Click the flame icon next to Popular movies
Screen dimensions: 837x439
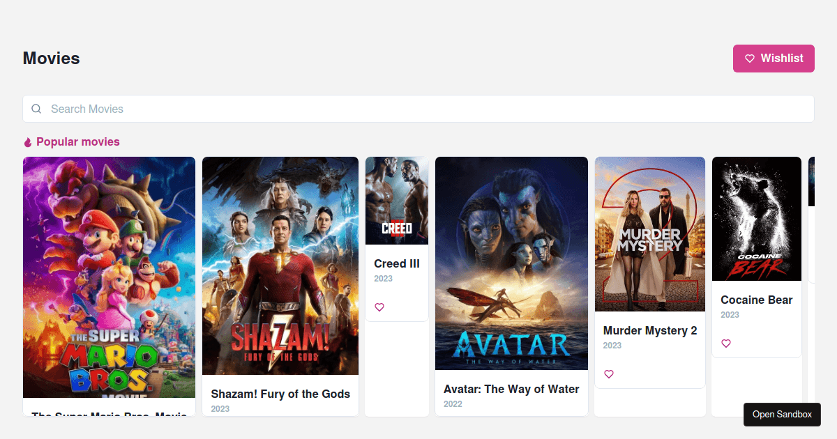tap(27, 141)
